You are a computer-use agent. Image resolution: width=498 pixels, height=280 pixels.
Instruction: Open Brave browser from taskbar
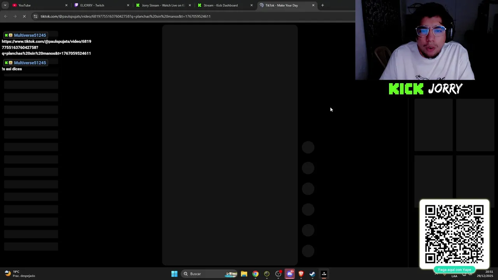click(301, 274)
